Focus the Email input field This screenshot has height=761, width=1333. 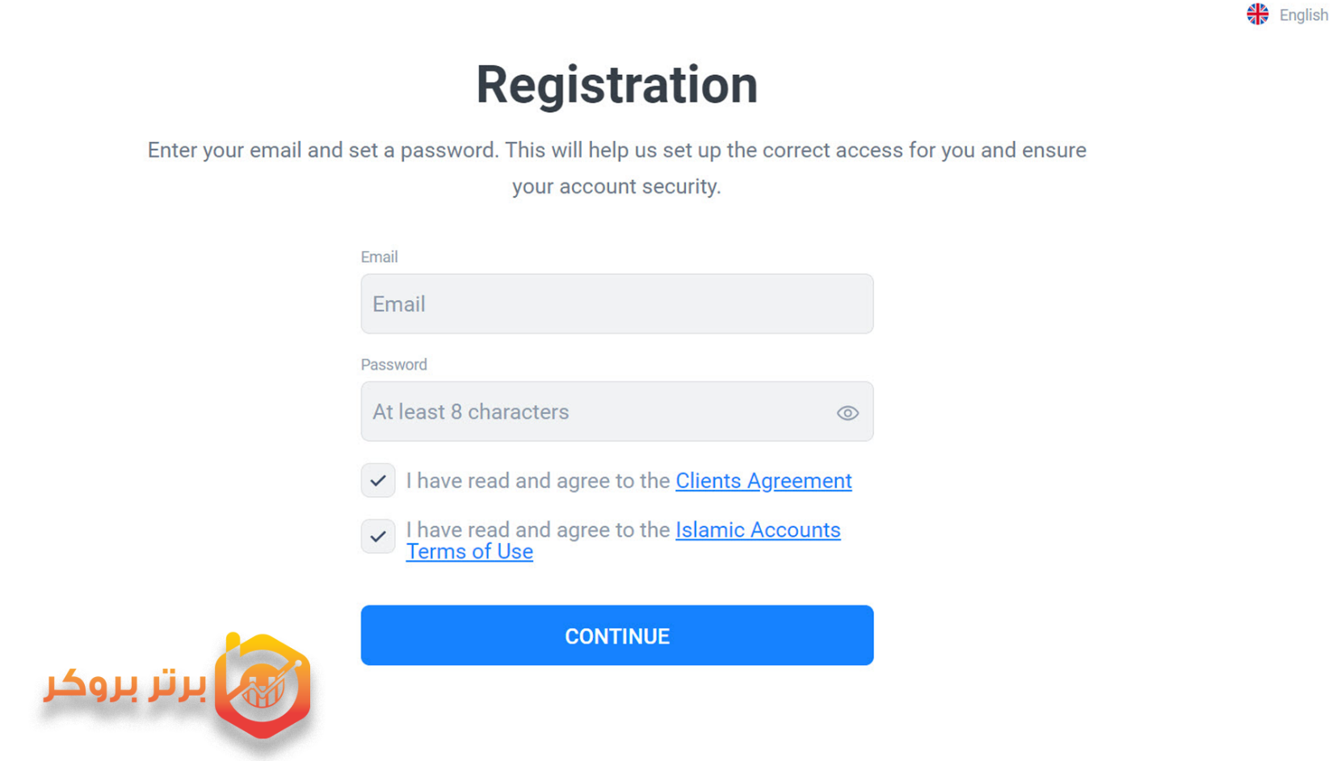(x=616, y=303)
